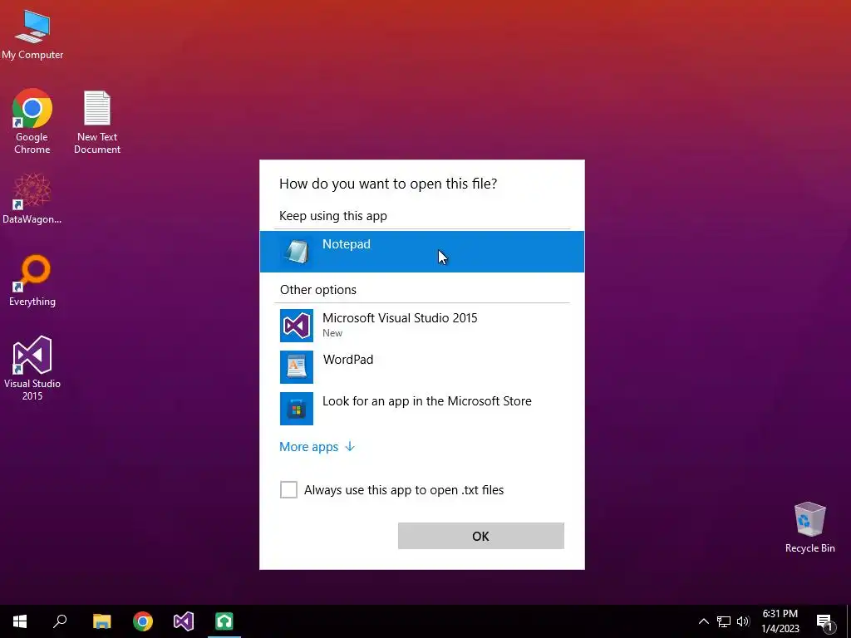This screenshot has height=638, width=851.
Task: Open network status tray icon
Action: click(x=724, y=621)
